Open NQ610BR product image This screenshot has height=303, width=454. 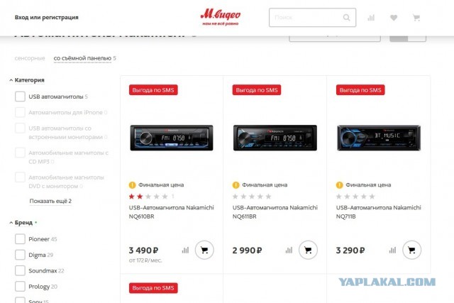pyautogui.click(x=172, y=138)
